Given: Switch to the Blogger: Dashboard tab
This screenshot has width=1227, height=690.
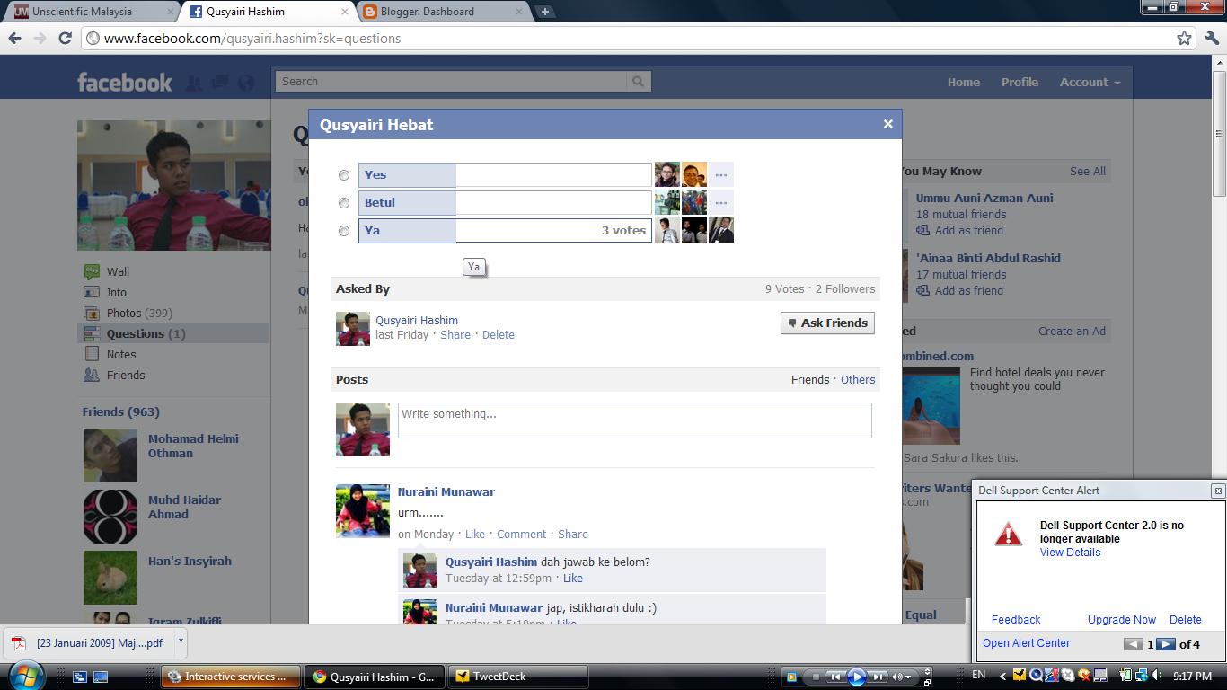Looking at the screenshot, I should click(440, 12).
